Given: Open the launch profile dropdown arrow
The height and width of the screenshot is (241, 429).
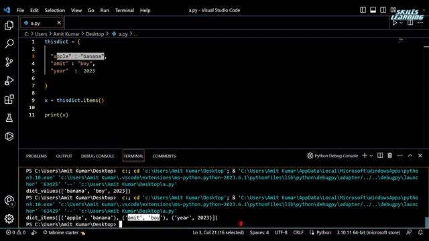Looking at the screenshot, I should [371, 156].
